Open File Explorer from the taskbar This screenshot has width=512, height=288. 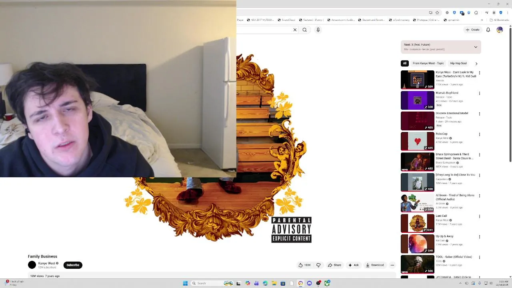pos(274,283)
